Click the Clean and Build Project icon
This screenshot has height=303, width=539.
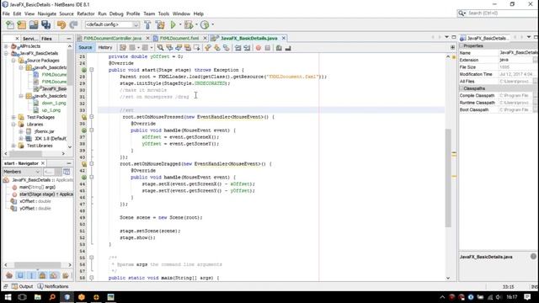tap(160, 24)
